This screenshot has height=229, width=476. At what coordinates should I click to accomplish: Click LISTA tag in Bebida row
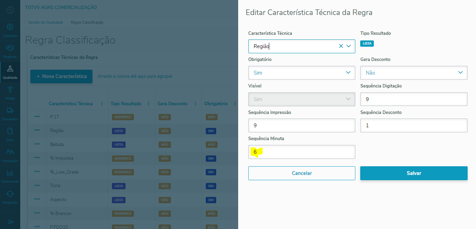pyautogui.click(x=119, y=145)
